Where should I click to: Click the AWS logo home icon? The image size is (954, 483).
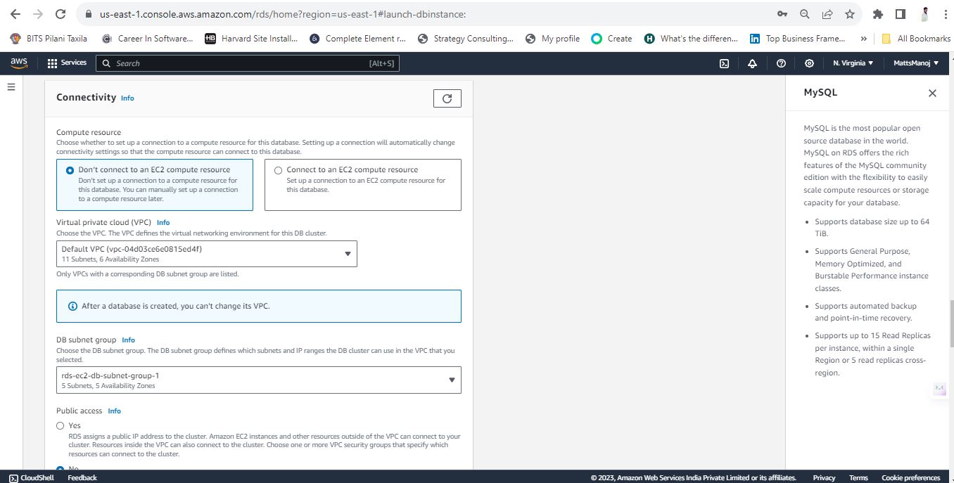point(19,63)
